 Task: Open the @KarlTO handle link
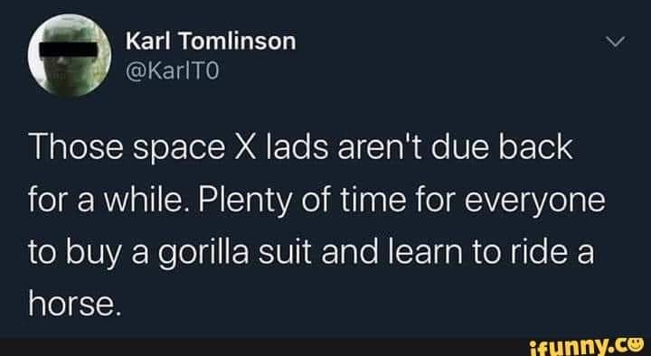pos(172,71)
